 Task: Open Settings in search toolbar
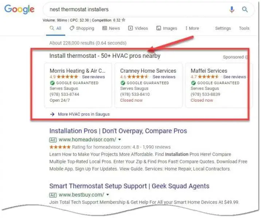223,28
